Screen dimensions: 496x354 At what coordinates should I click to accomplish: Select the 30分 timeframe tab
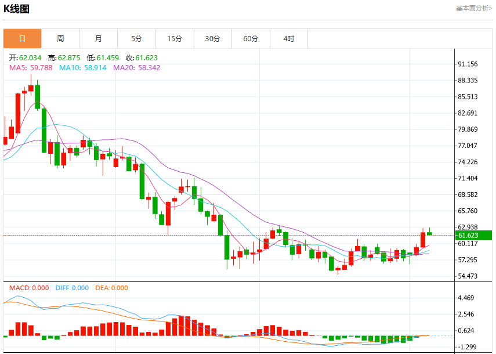click(213, 39)
